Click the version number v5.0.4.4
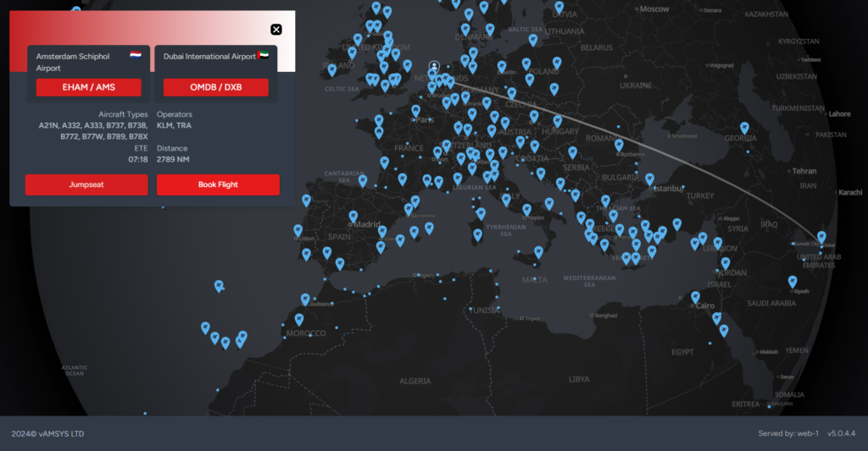 point(842,433)
